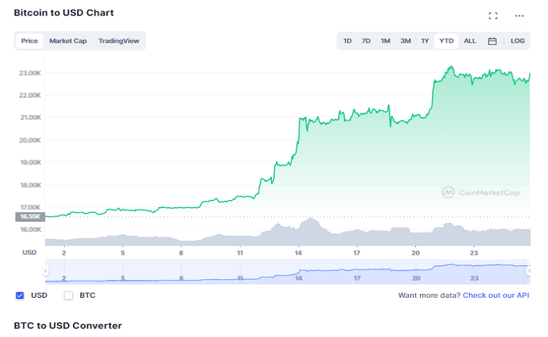This screenshot has width=548, height=337.
Task: Click the 8 date label on x-axis
Action: pos(181,253)
